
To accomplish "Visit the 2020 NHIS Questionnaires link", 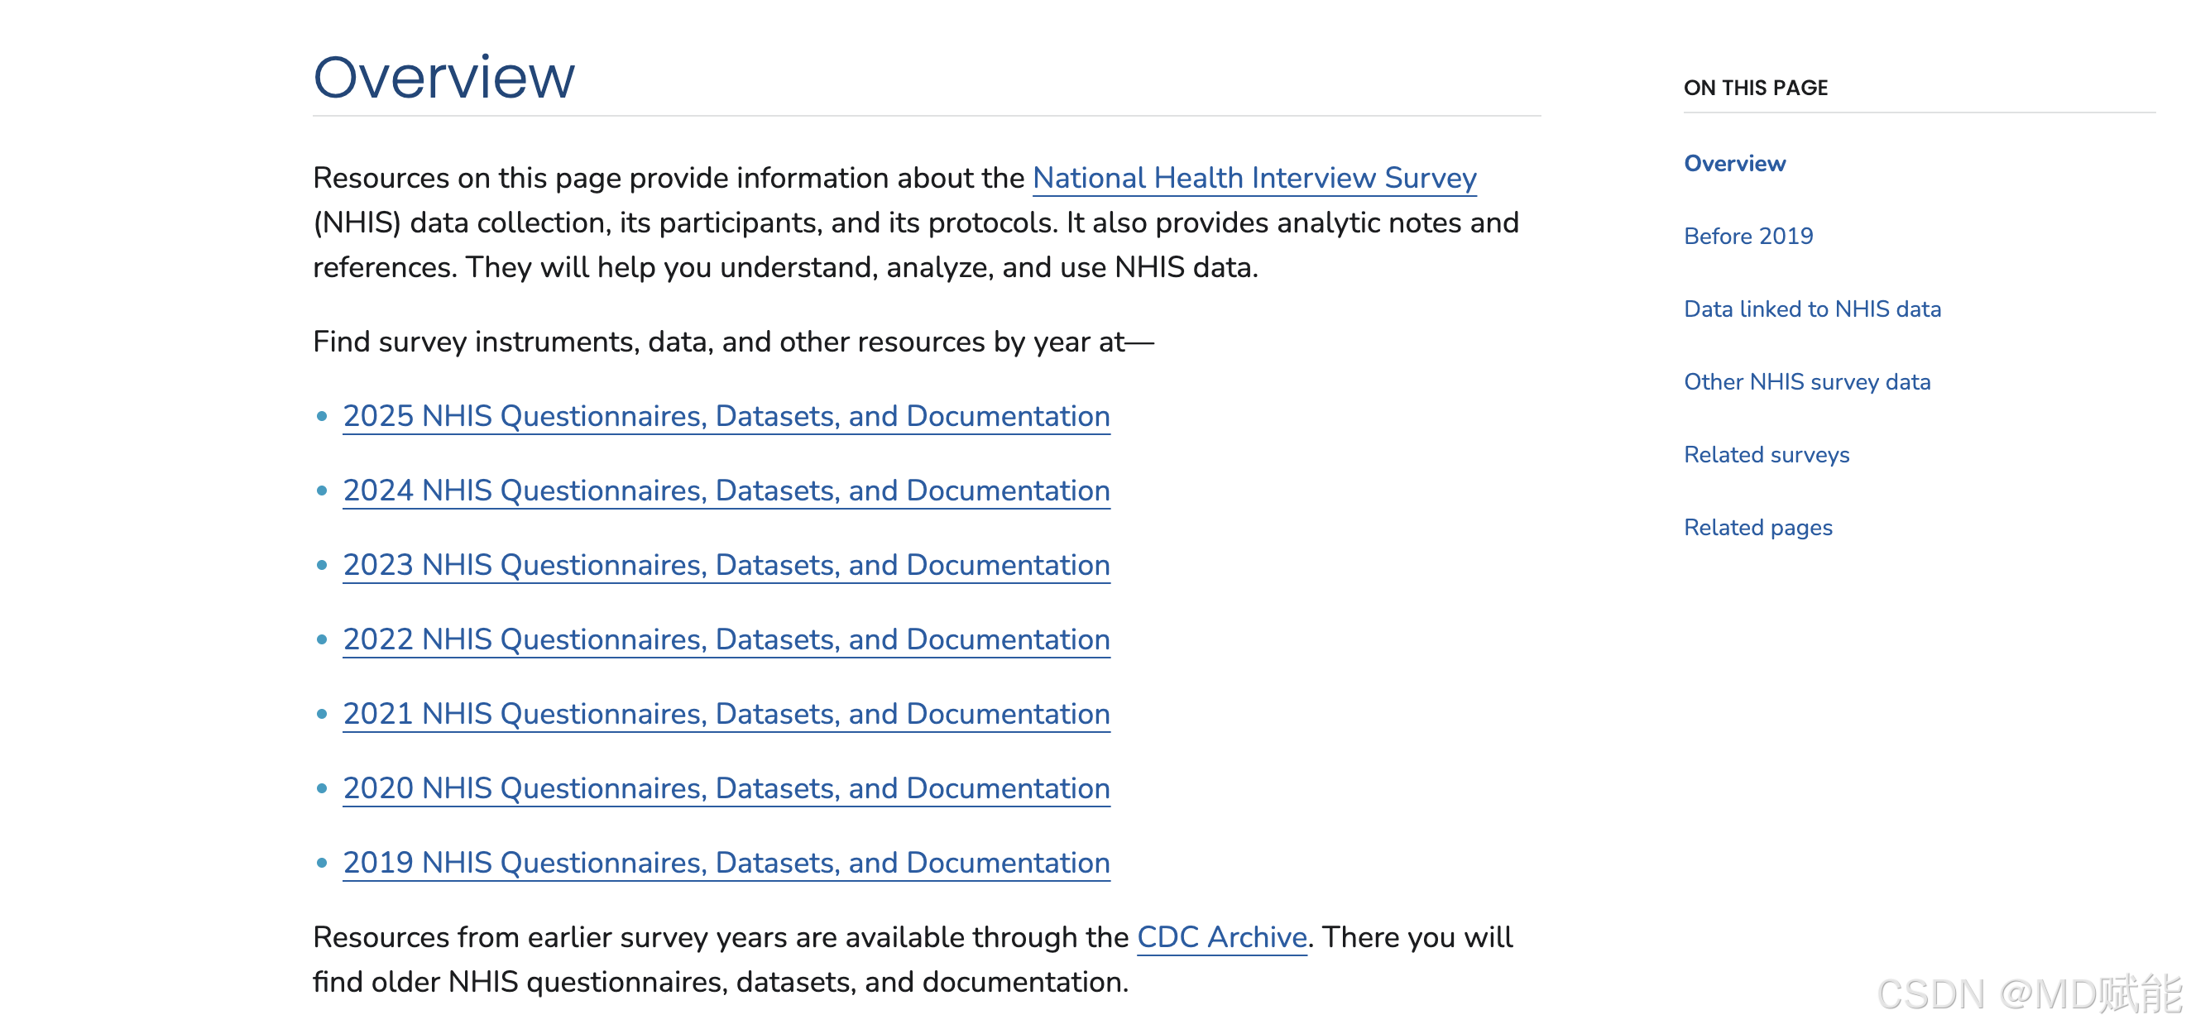I will [726, 789].
